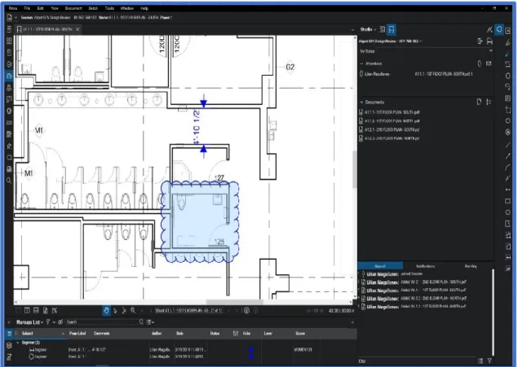Select the Rectangle shape tool
This screenshot has width=518, height=367.
(507, 201)
